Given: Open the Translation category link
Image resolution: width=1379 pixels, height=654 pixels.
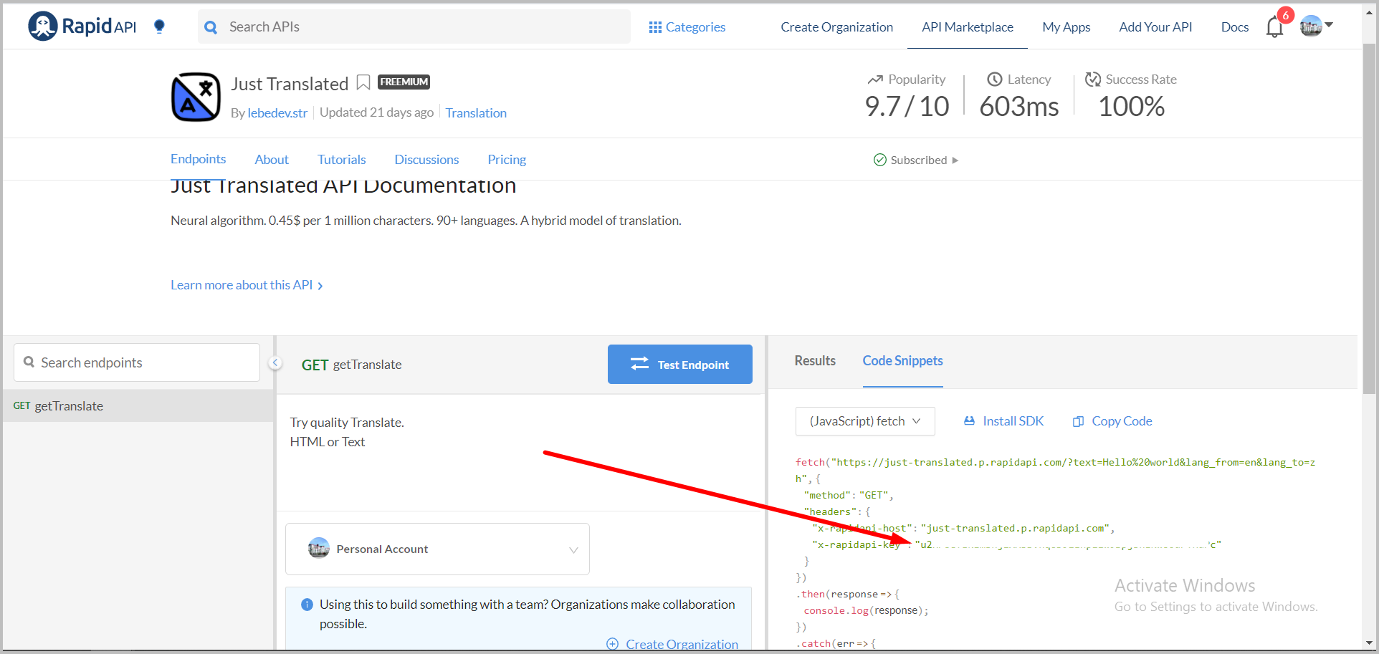Looking at the screenshot, I should [476, 113].
